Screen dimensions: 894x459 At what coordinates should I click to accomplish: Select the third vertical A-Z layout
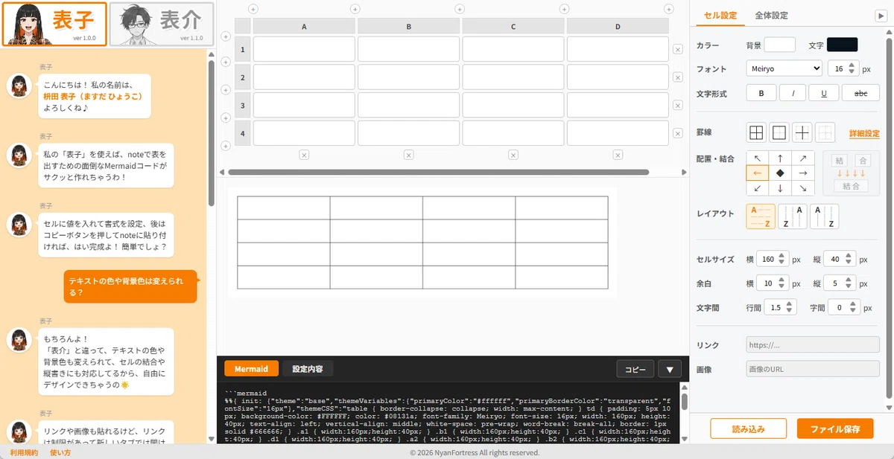tap(824, 216)
